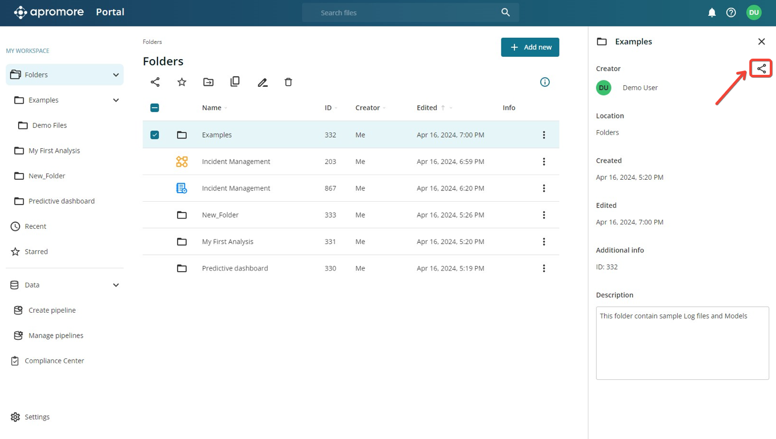Open the Recent files view

[36, 227]
